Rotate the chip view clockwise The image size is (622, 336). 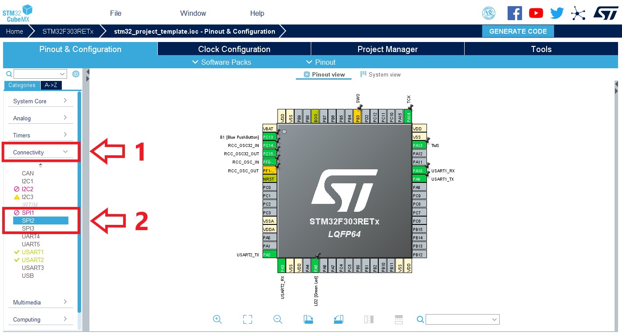pyautogui.click(x=308, y=319)
